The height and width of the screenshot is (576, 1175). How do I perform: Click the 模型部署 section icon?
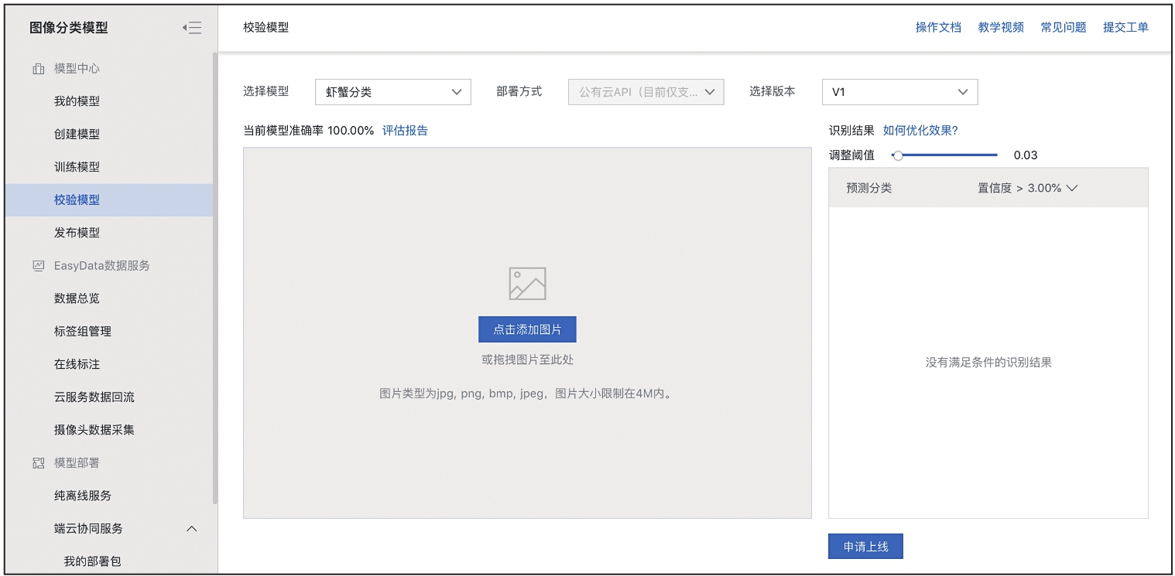tap(38, 462)
